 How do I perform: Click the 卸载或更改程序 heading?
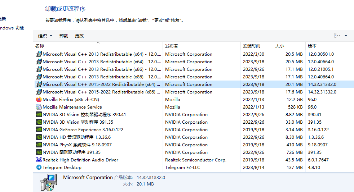tap(65, 9)
